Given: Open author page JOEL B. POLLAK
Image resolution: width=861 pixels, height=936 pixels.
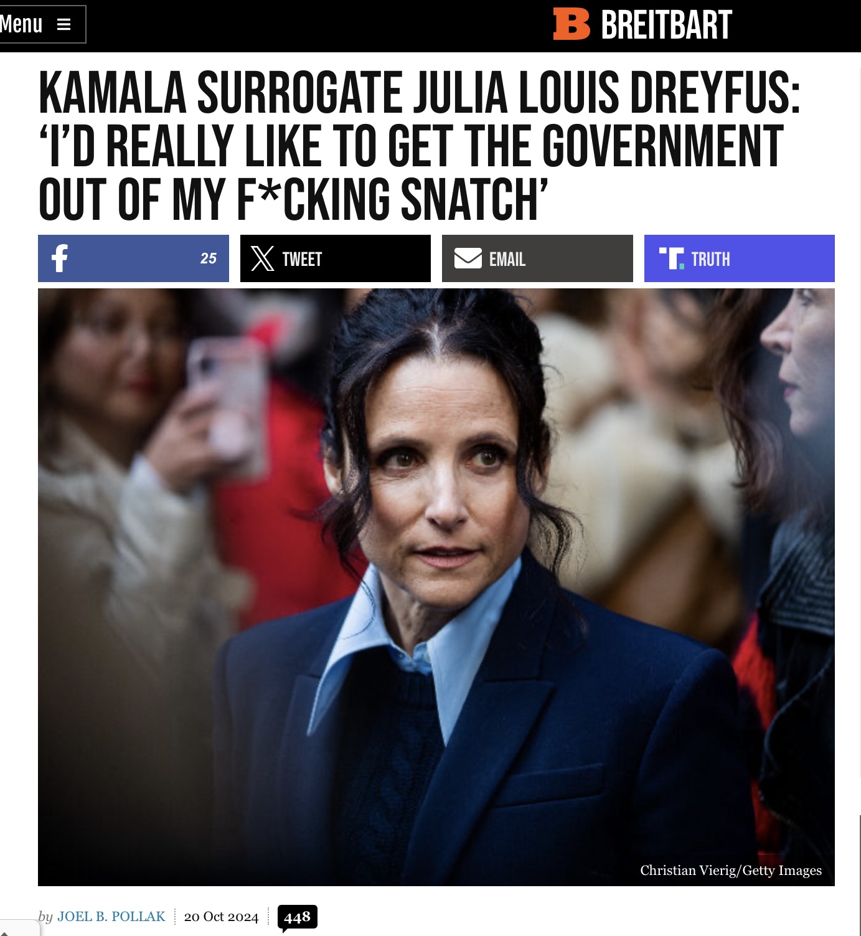Looking at the screenshot, I should (x=111, y=916).
